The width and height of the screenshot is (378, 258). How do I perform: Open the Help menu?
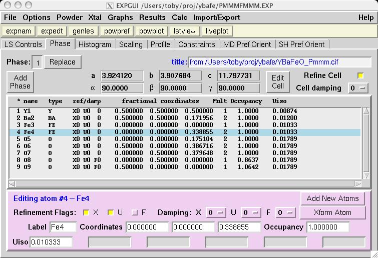click(x=365, y=17)
